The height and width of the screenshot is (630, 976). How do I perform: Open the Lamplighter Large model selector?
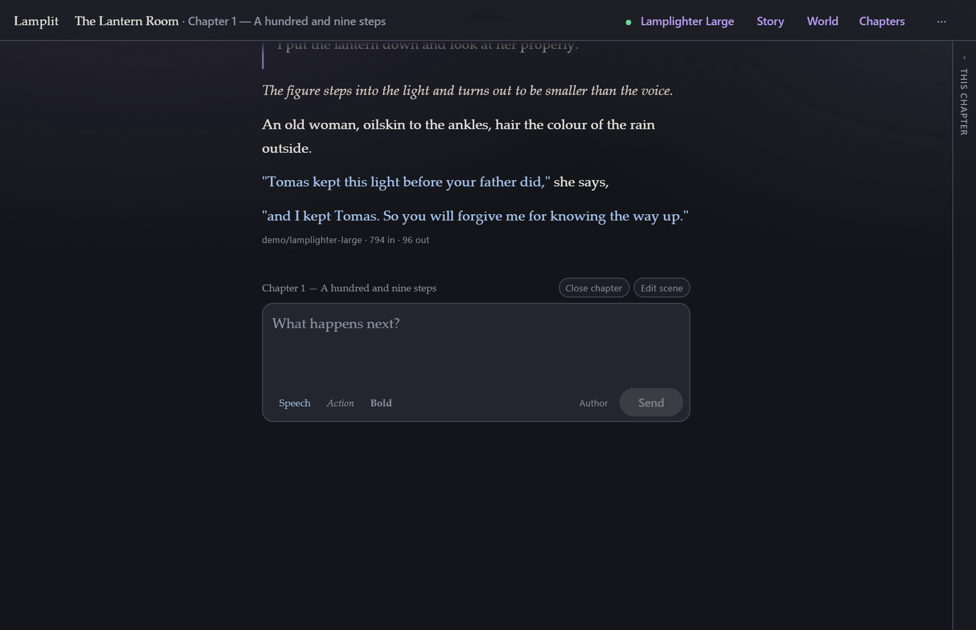[687, 22]
